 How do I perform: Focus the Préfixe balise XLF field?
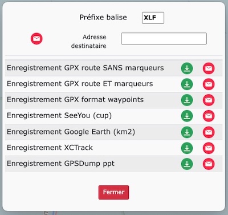coord(153,18)
